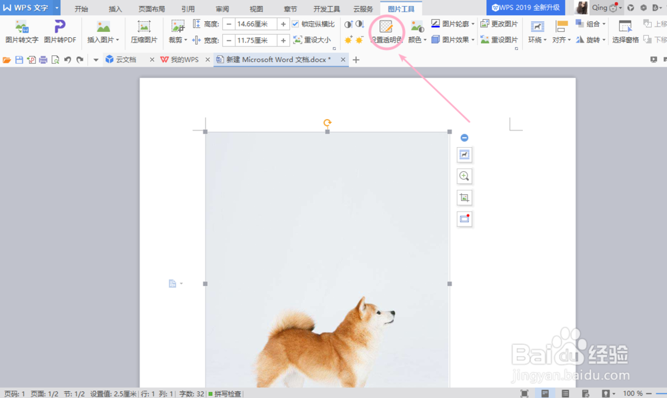Increase contrast with the ribbon icon
This screenshot has height=398, width=667.
tap(348, 24)
